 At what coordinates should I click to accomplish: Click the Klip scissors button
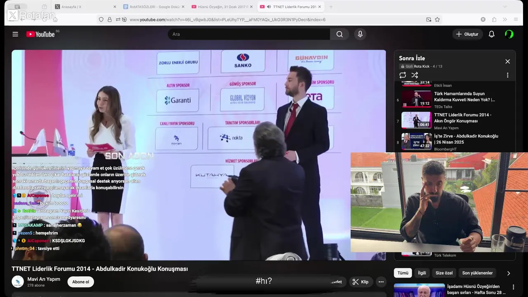pos(360,282)
